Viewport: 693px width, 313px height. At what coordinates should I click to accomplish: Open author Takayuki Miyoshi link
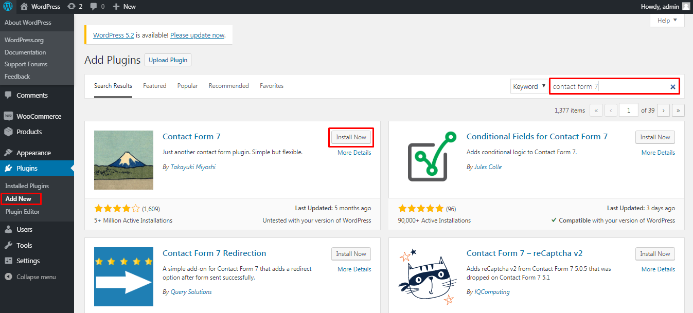point(192,167)
